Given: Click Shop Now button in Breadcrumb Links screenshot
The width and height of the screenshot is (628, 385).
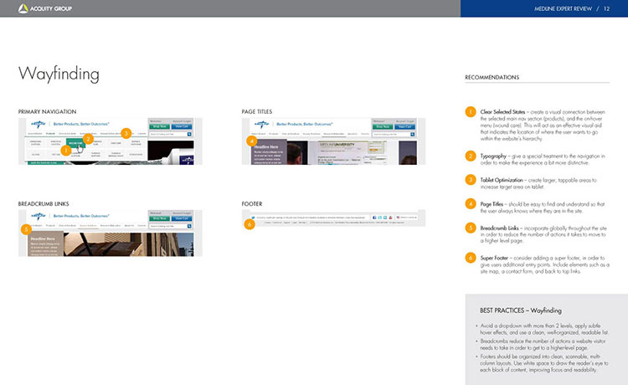Looking at the screenshot, I should (x=159, y=218).
